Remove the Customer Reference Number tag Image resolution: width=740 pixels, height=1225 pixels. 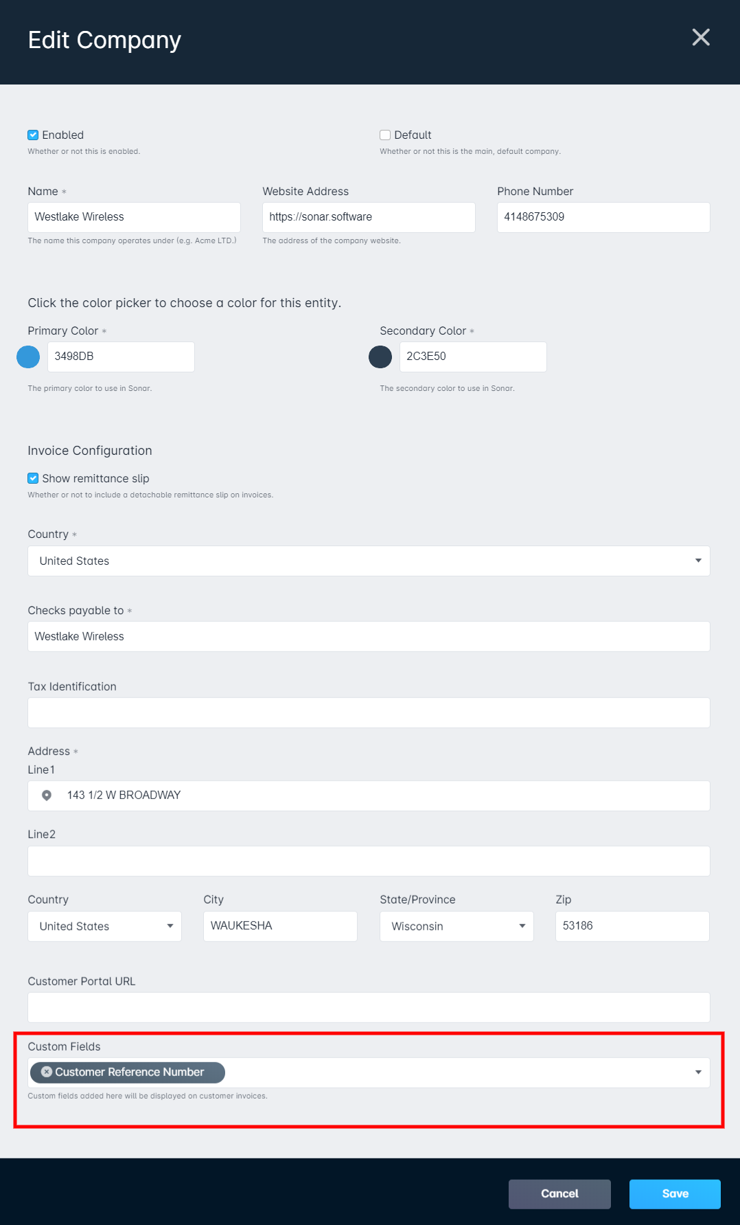tap(47, 1072)
